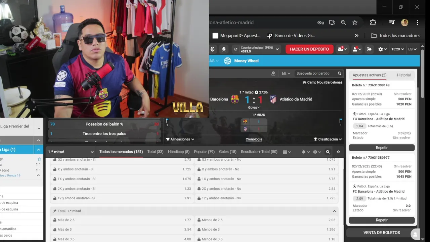Pin the Total. 1.ª mitad market
This screenshot has width=430, height=242.
click(x=55, y=211)
